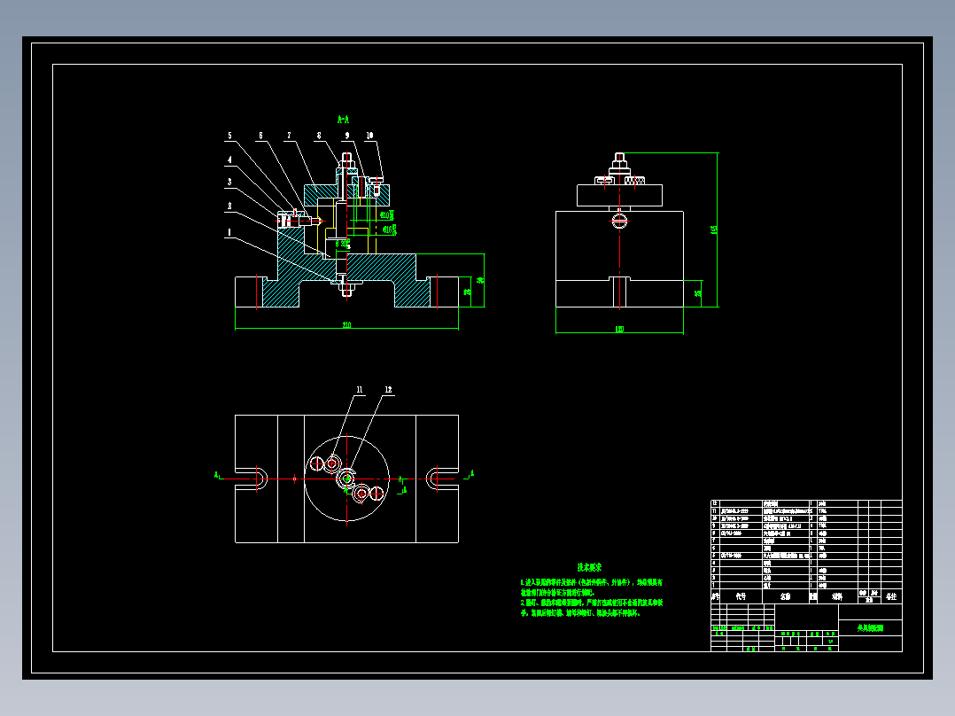Click balloon number "11" in plan view
This screenshot has height=716, width=955.
360,390
